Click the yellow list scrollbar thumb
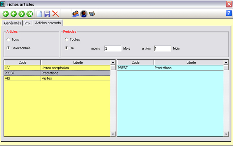233x146 pixels. (x=113, y=68)
